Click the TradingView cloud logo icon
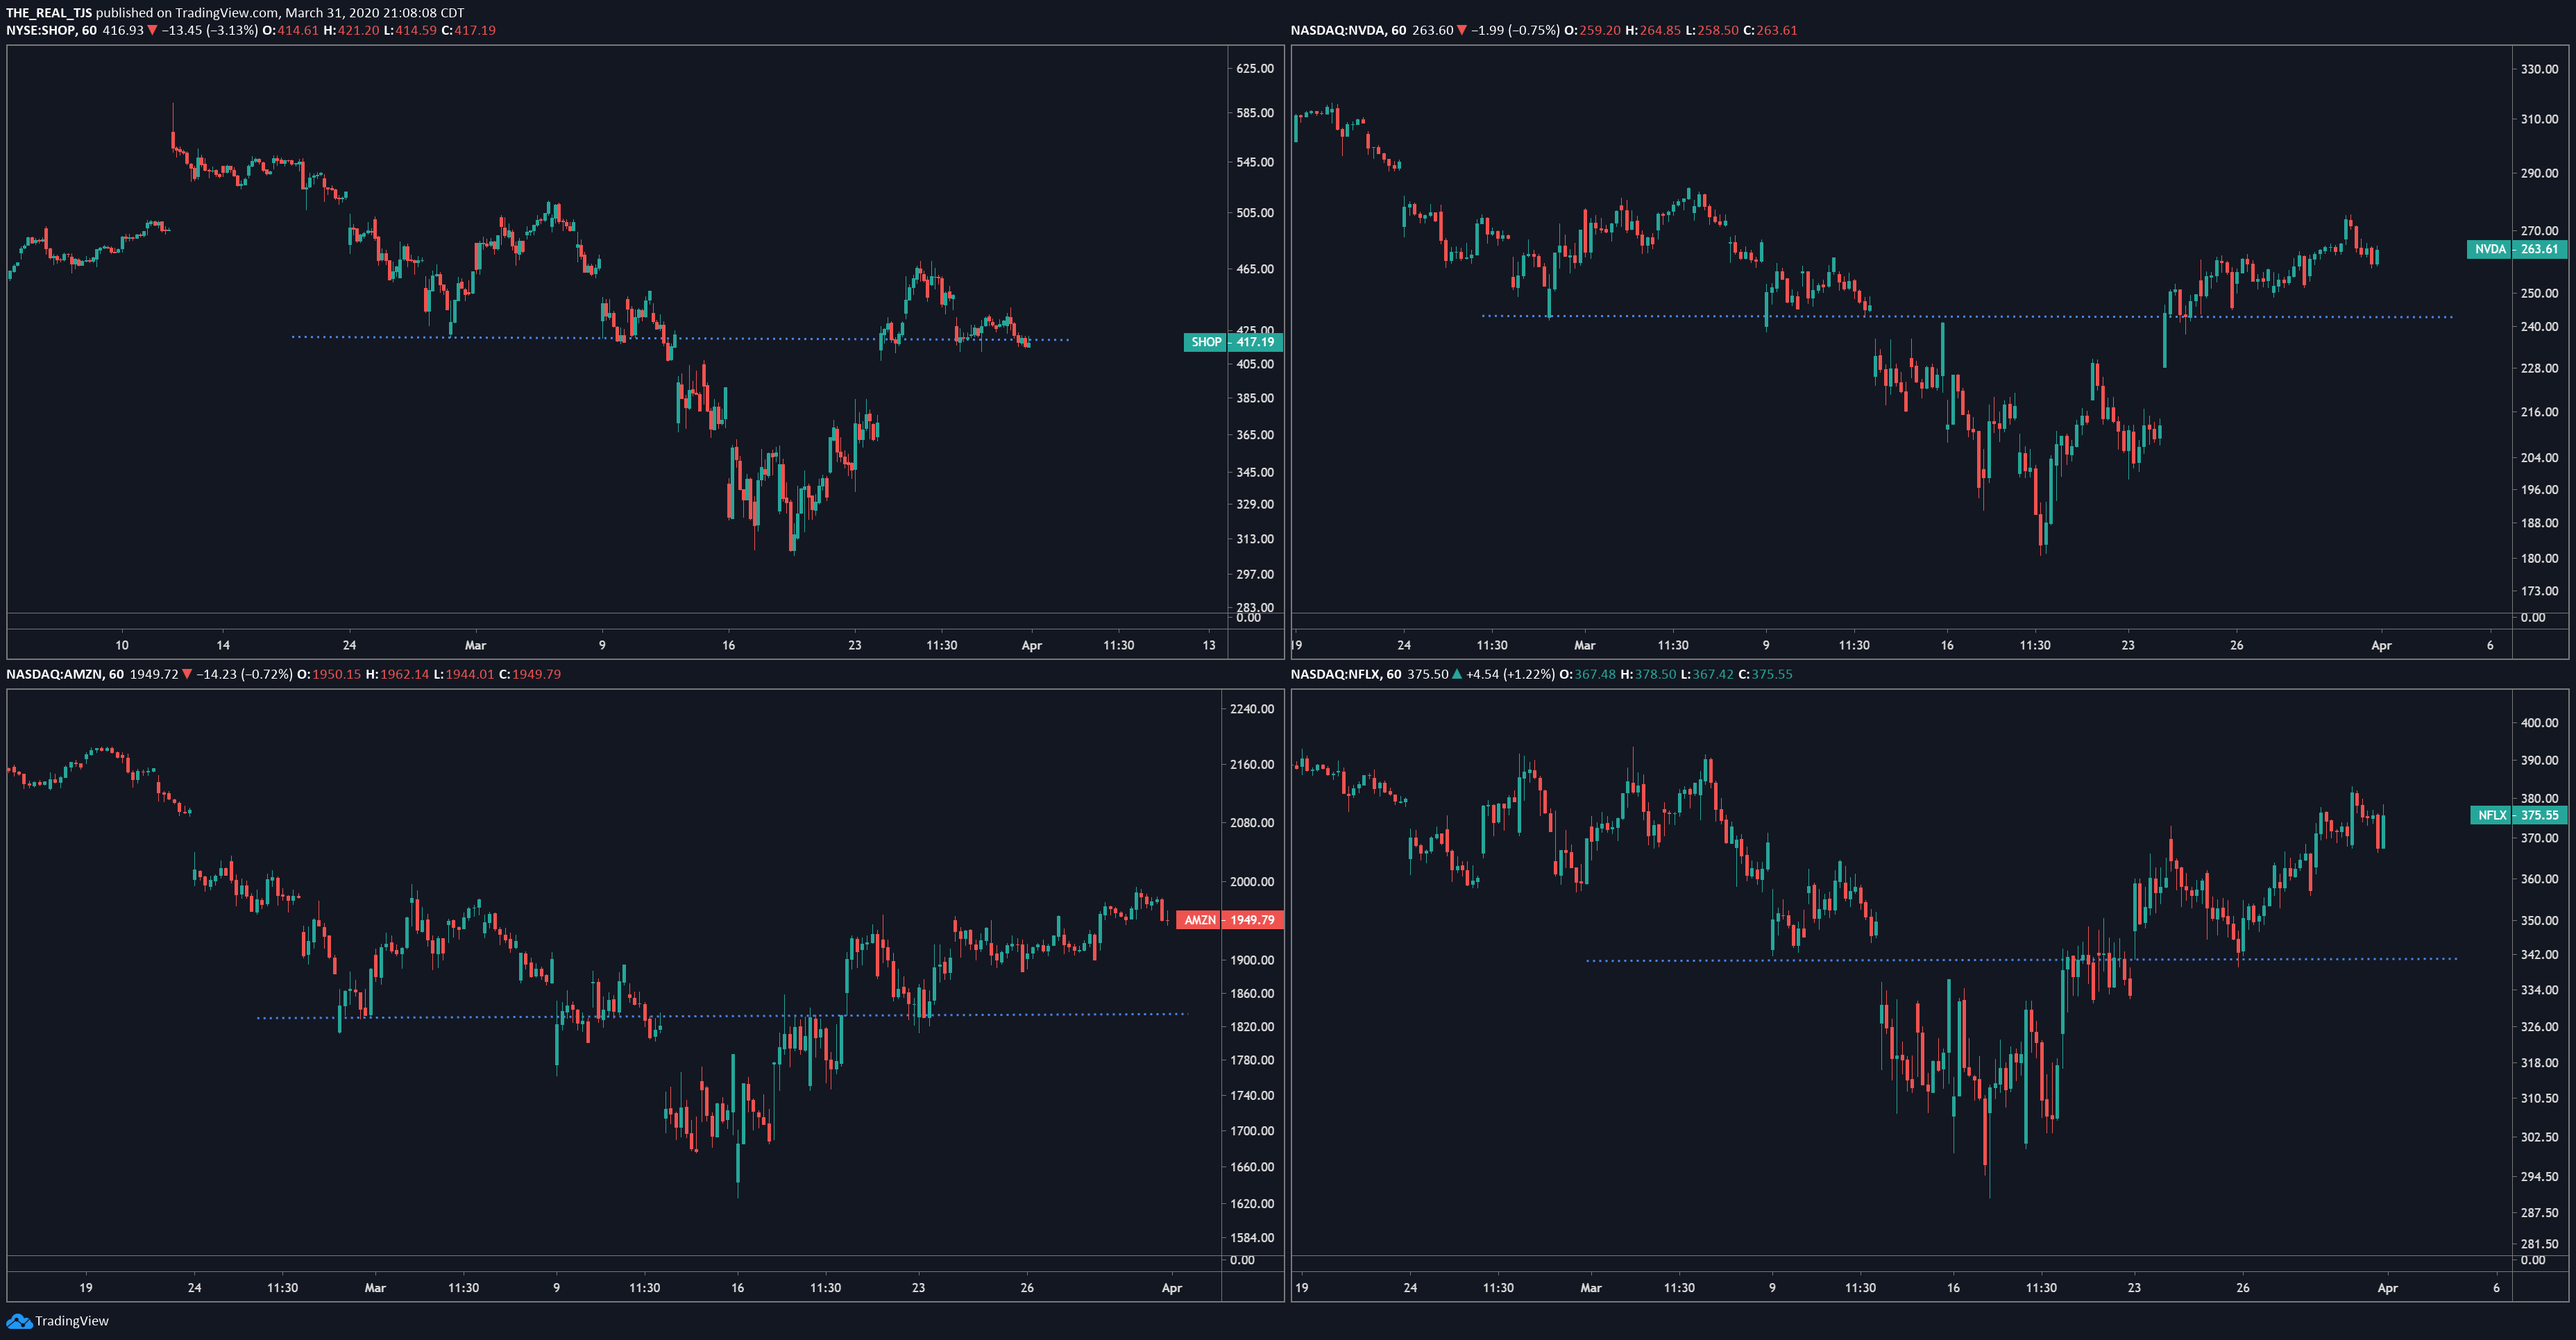This screenshot has height=1340, width=2576. pos(18,1321)
